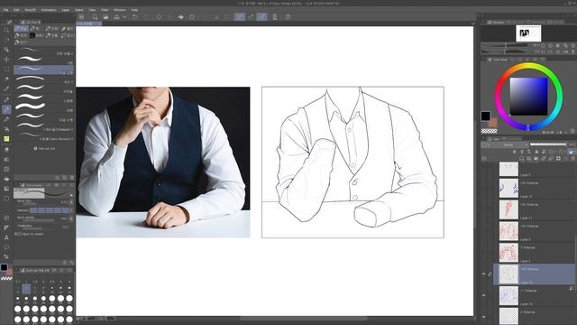The height and width of the screenshot is (325, 577).
Task: Open the Animation menu
Action: pyautogui.click(x=49, y=10)
